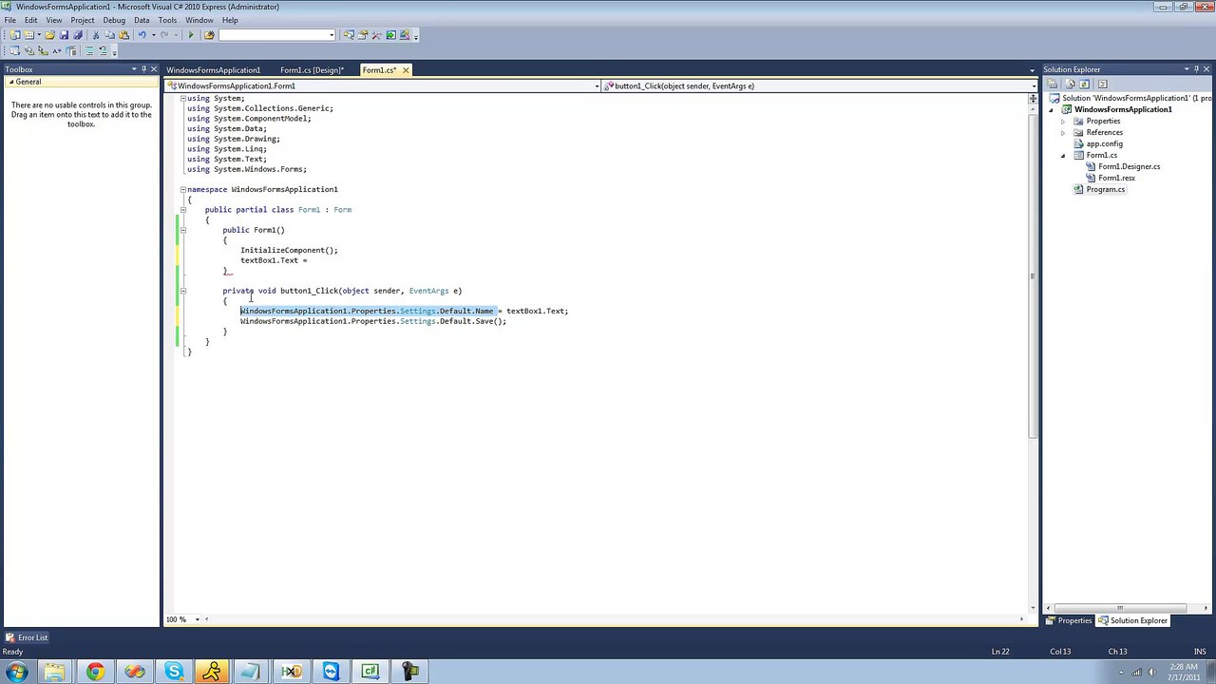Click Solution Explorer's Show All Files icon
This screenshot has width=1216, height=684.
(1070, 84)
